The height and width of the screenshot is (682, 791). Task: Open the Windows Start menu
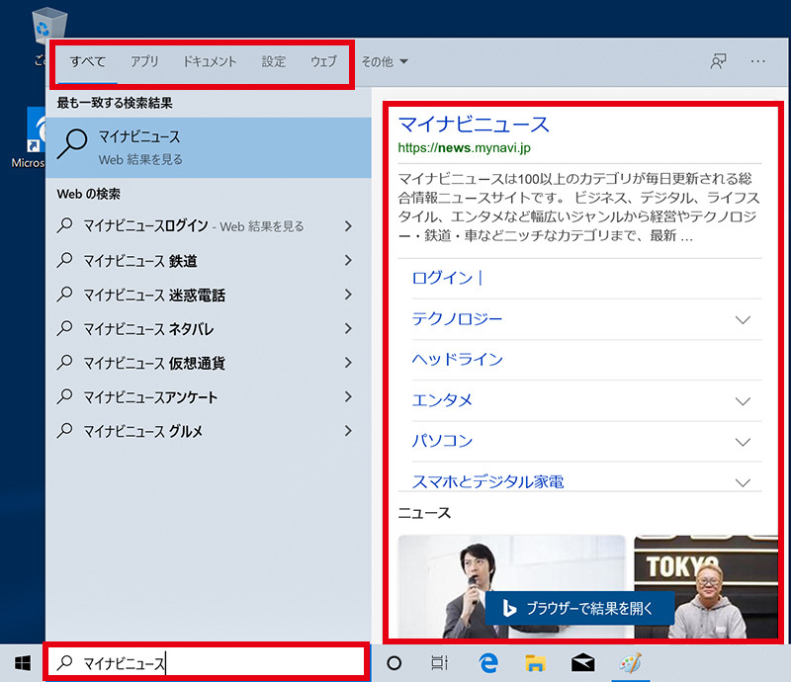[x=22, y=663]
